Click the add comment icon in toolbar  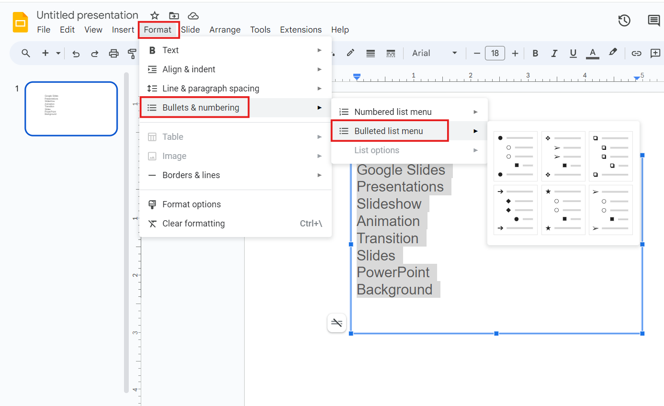(x=655, y=53)
